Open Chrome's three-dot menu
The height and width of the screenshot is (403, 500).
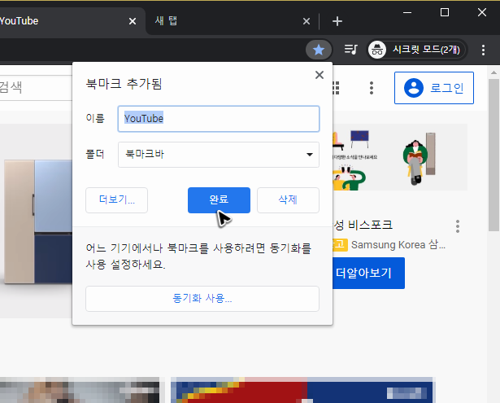[484, 50]
